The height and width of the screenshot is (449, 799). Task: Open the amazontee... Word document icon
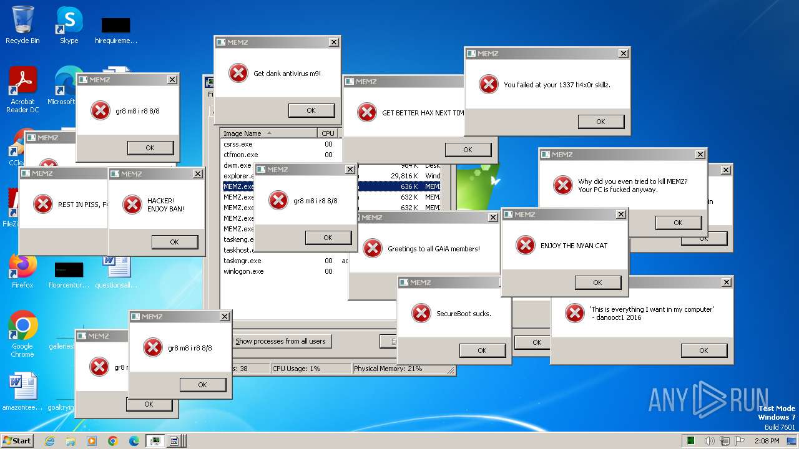pyautogui.click(x=22, y=392)
